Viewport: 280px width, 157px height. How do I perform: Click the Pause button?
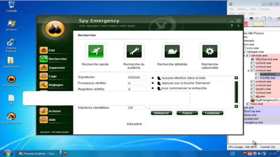187,113
